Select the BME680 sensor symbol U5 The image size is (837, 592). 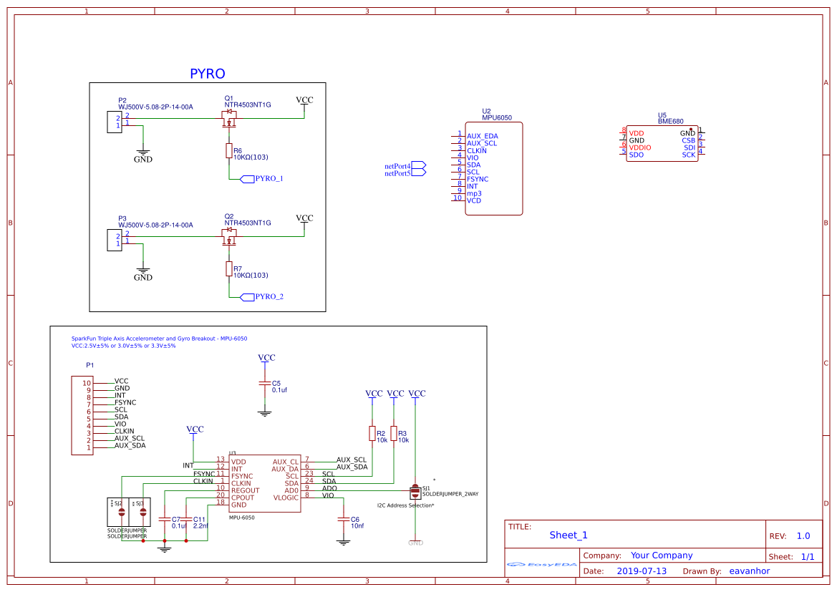tap(660, 142)
